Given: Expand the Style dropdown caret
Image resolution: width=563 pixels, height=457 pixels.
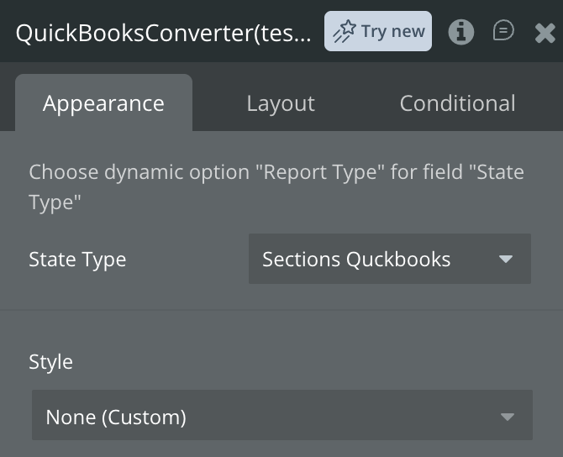Looking at the screenshot, I should (x=507, y=417).
